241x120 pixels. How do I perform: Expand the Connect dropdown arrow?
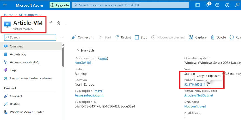click(x=93, y=38)
